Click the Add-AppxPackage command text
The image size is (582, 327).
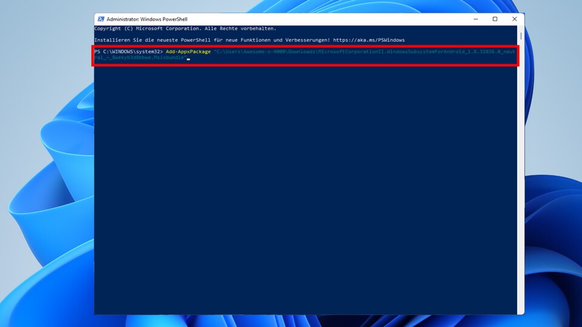point(188,51)
